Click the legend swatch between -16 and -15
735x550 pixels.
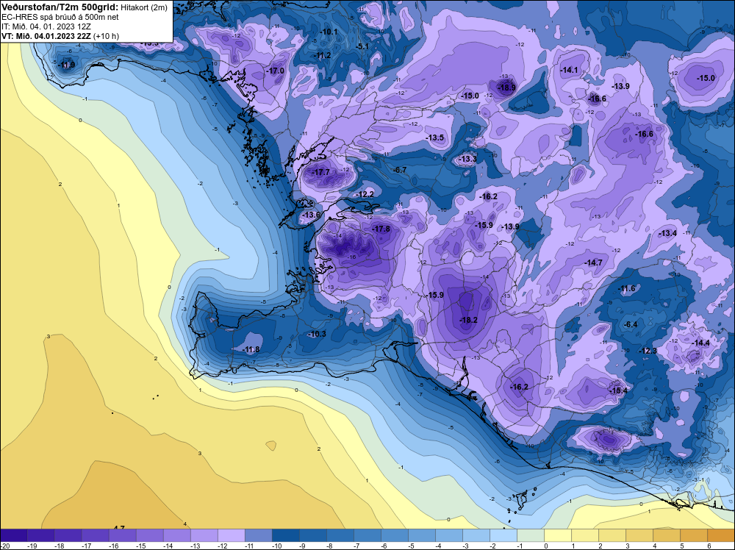[x=122, y=535]
